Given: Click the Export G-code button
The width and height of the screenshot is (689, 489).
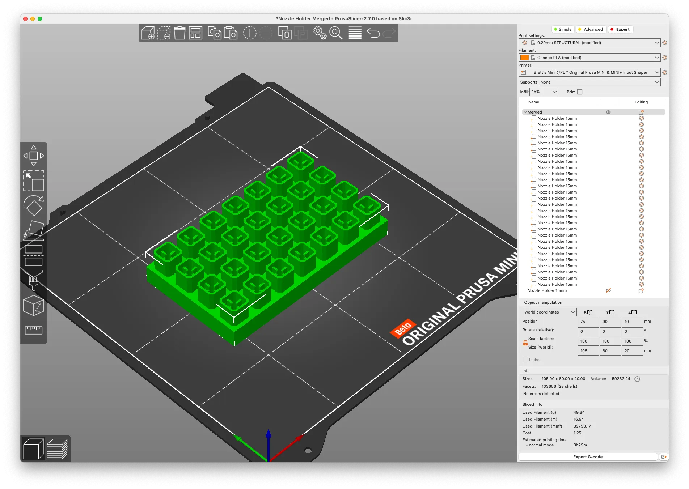Looking at the screenshot, I should tap(588, 456).
